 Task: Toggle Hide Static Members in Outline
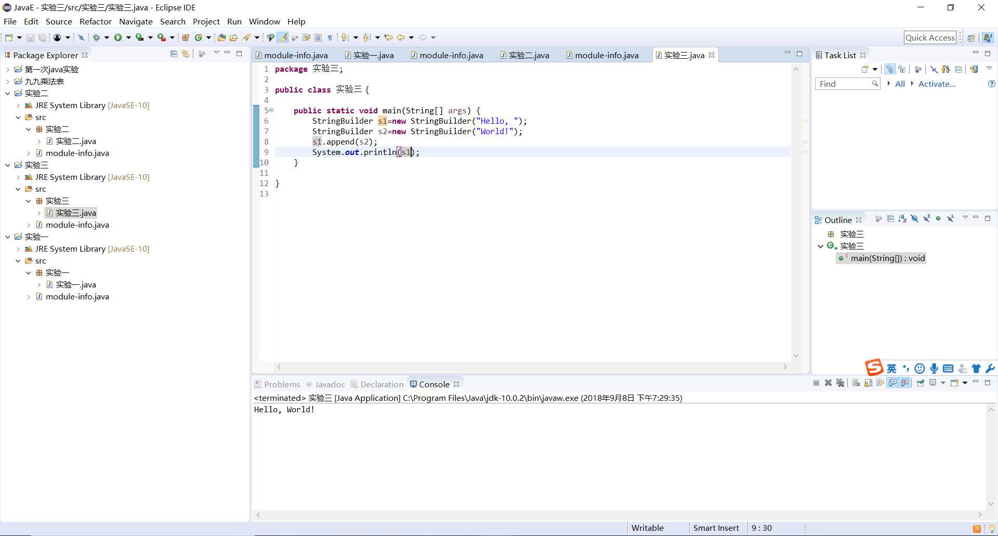(926, 219)
